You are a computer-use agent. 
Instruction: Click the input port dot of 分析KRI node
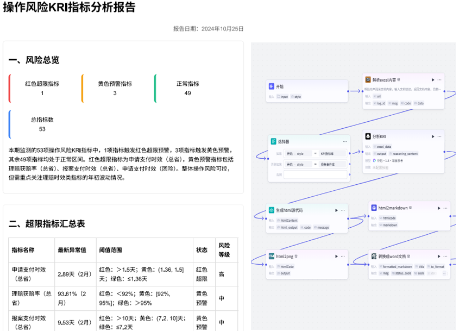tap(362, 152)
